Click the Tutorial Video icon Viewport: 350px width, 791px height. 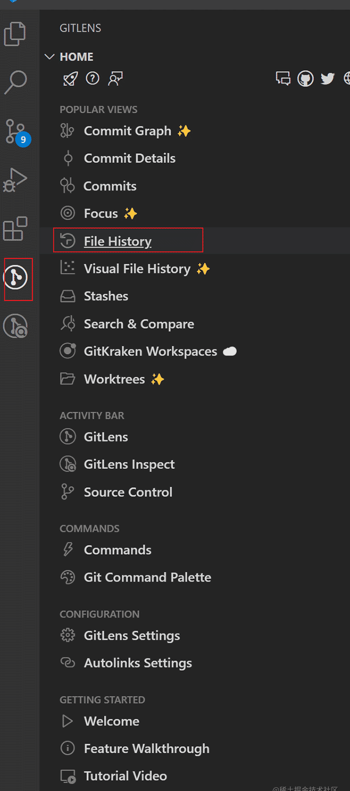coord(68,776)
